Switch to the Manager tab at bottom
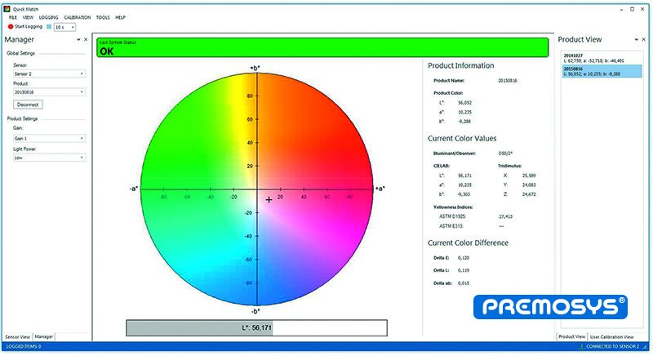Image resolution: width=653 pixels, height=356 pixels. coord(44,336)
